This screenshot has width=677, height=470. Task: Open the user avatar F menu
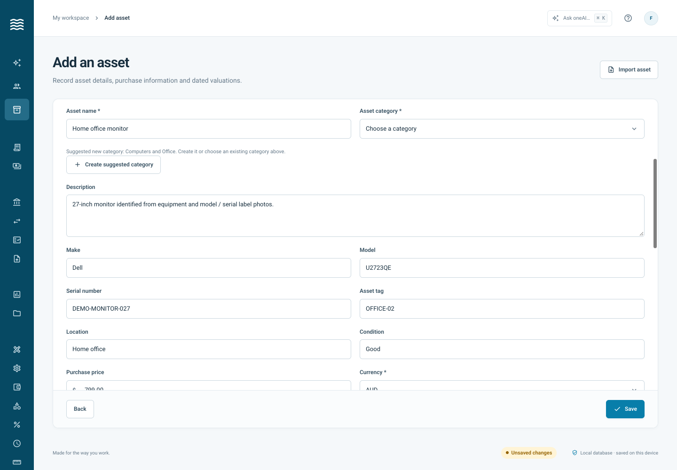click(651, 18)
